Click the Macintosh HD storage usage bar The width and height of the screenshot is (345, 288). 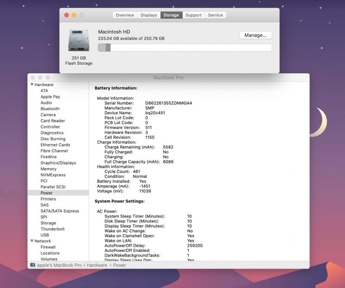(x=185, y=47)
